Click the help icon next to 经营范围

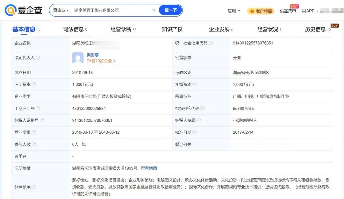[34, 187]
